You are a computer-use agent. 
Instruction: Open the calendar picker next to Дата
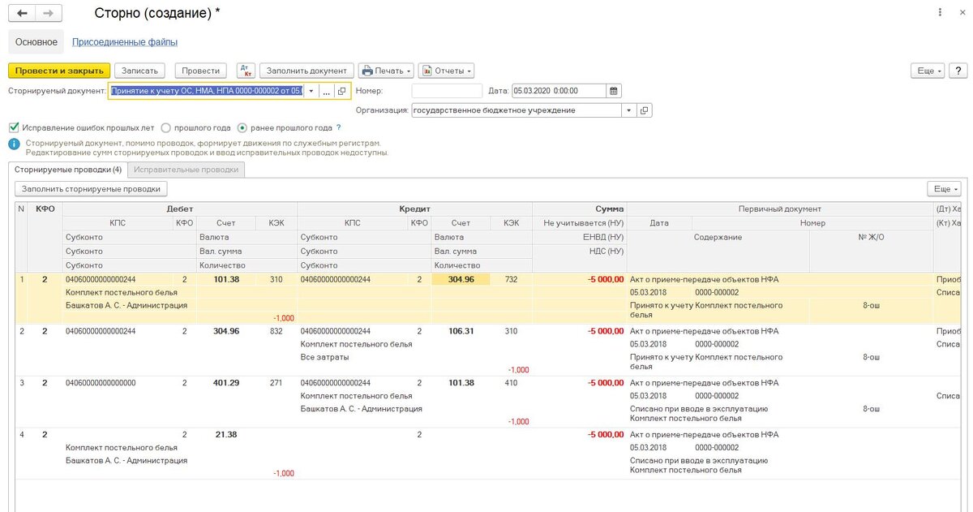click(614, 92)
